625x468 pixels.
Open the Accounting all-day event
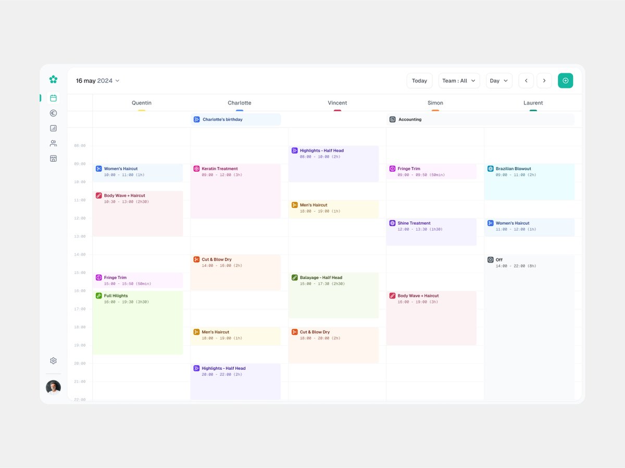(x=481, y=119)
